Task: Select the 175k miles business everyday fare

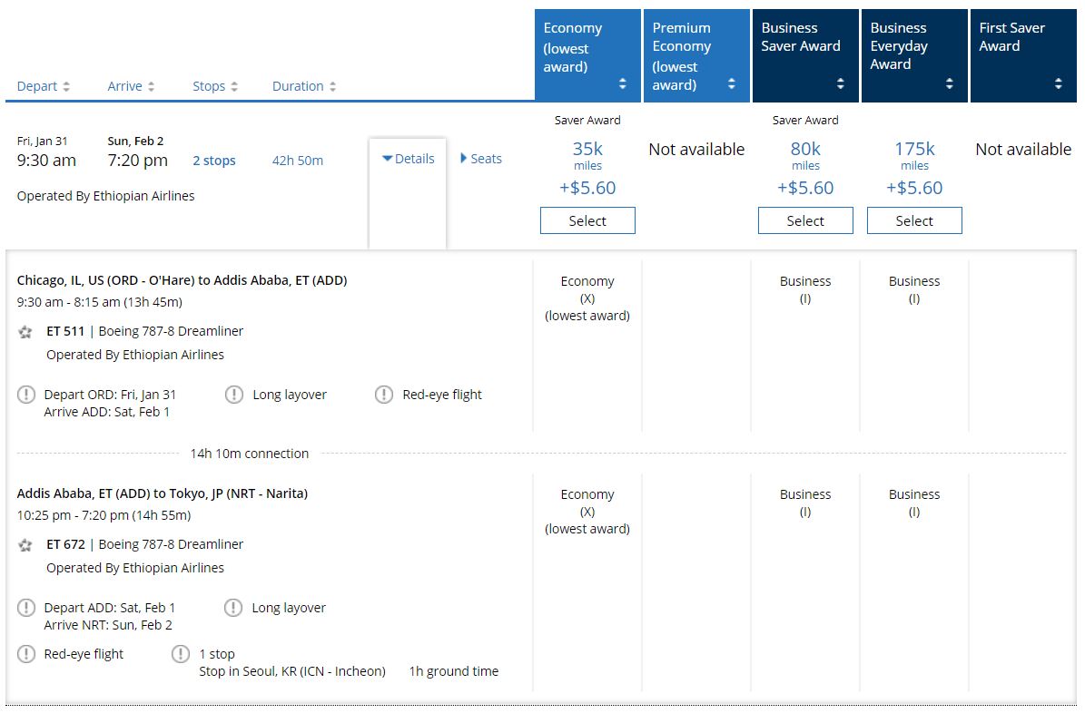Action: click(914, 220)
